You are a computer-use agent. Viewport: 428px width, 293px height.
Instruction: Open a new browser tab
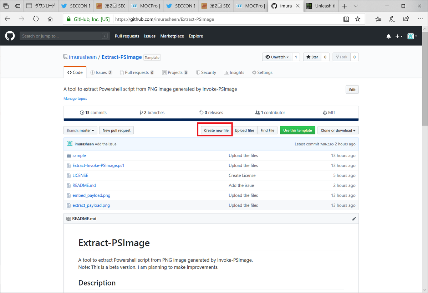point(344,6)
